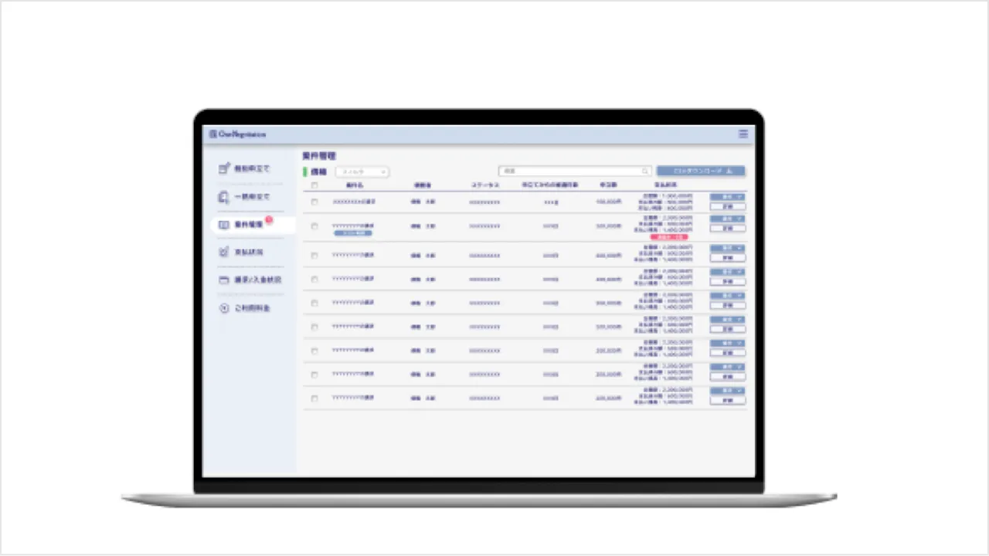
Task: Toggle the select-all checkbox in the table header
Action: pos(314,185)
